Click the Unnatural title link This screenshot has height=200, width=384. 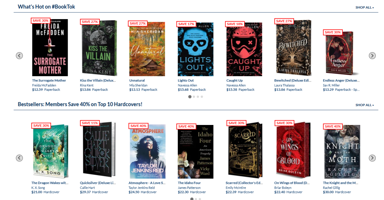coord(137,80)
